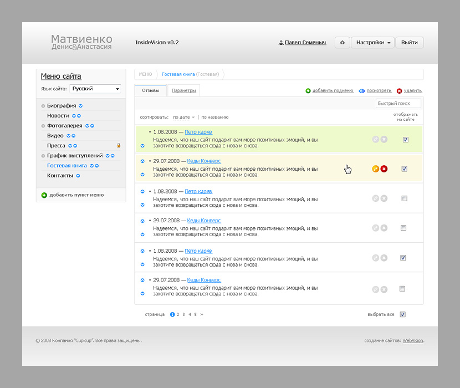460x388 pixels.
Task: Click the red delete button on the highlighted review
Action: pyautogui.click(x=384, y=169)
